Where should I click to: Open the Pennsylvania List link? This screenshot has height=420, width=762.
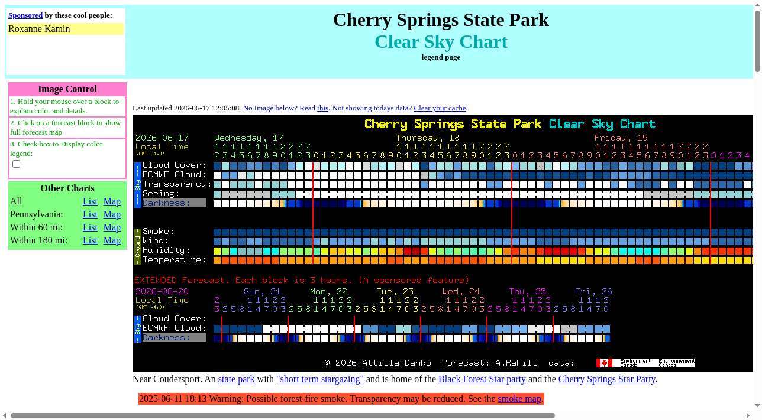pyautogui.click(x=90, y=214)
